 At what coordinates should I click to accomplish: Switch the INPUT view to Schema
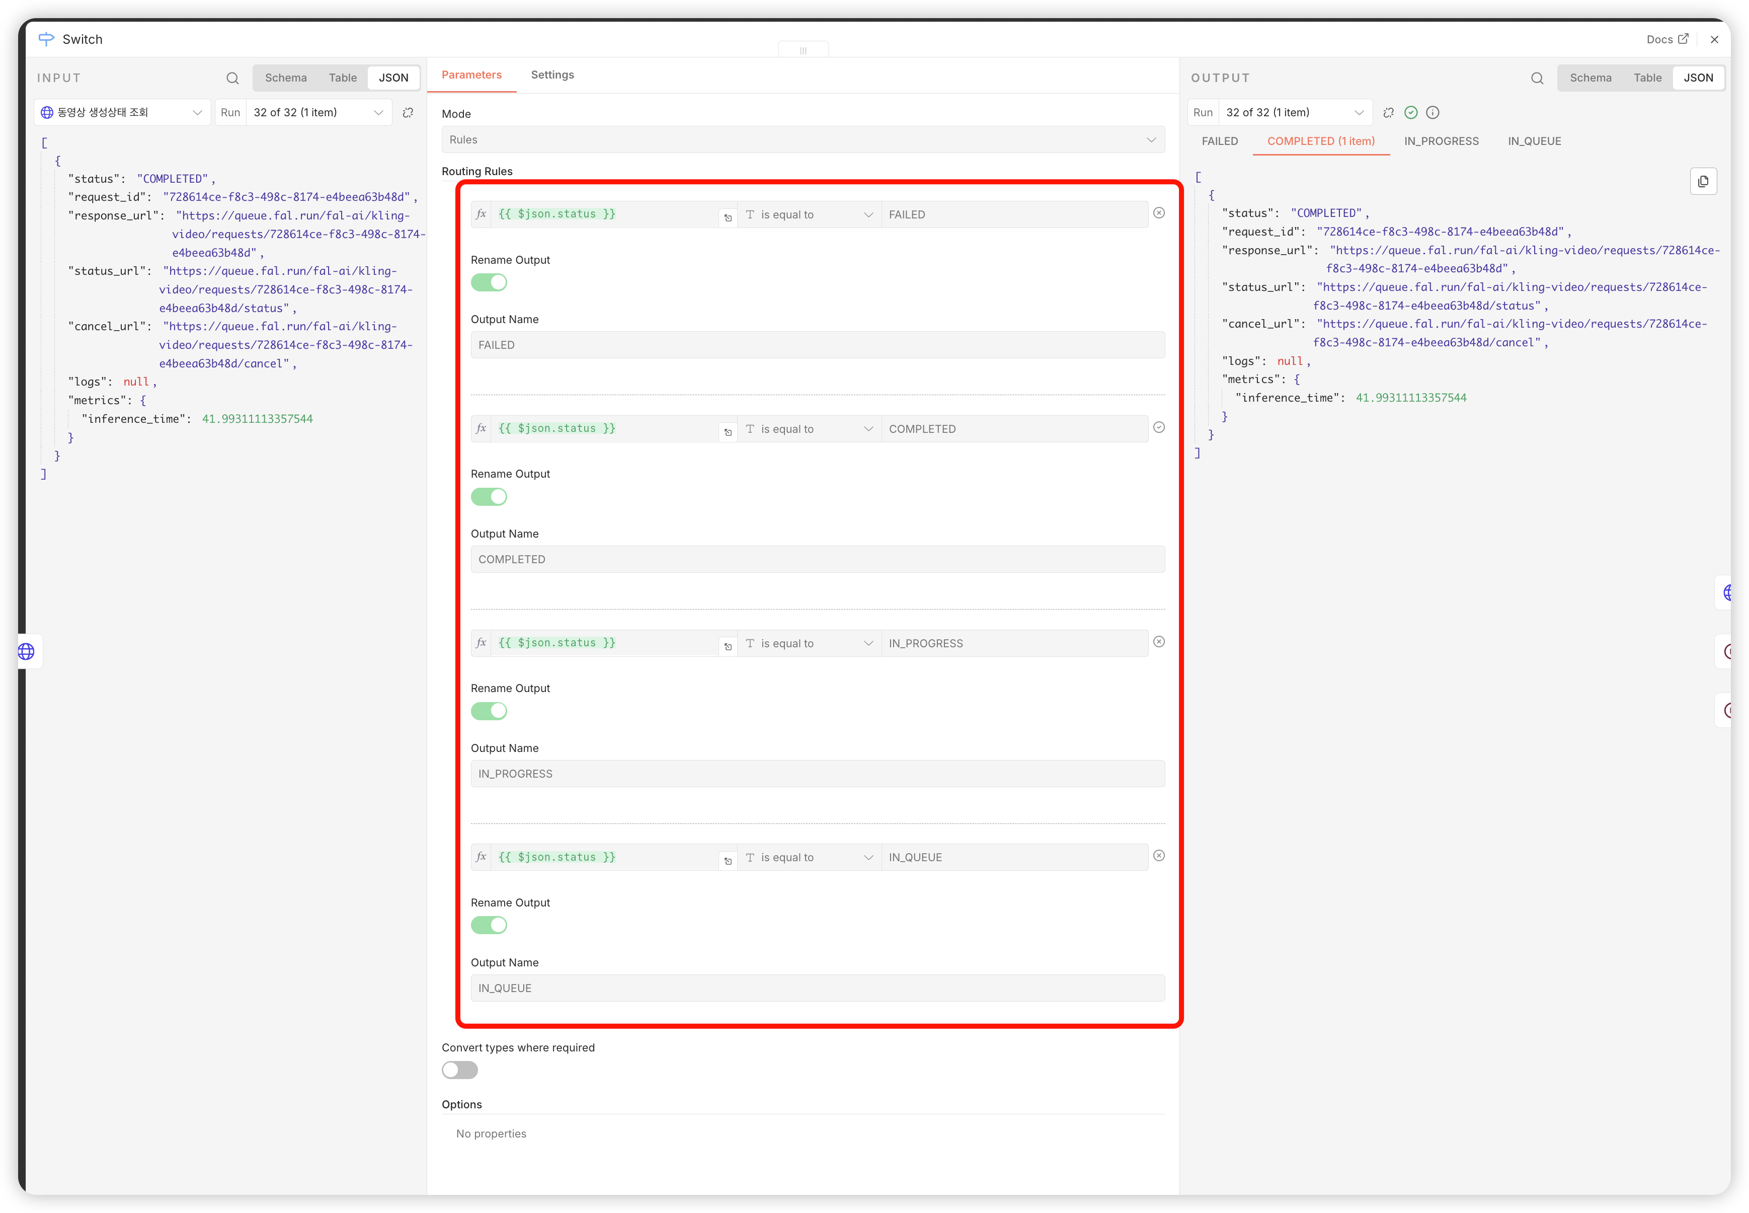(286, 79)
